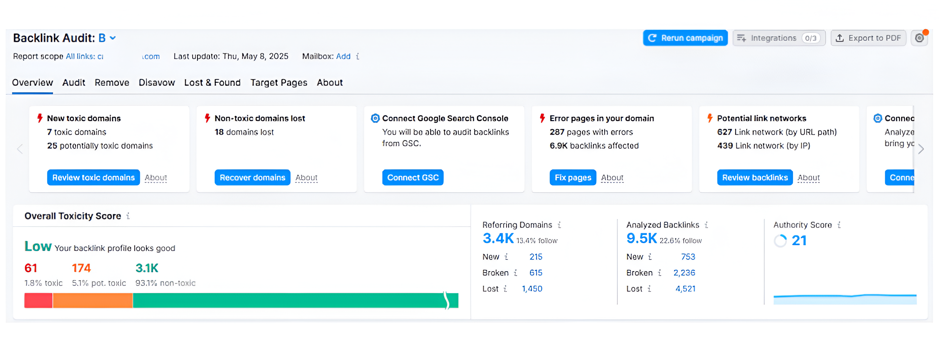Open the Lost & Found tab
The width and height of the screenshot is (939, 352).
pyautogui.click(x=212, y=83)
